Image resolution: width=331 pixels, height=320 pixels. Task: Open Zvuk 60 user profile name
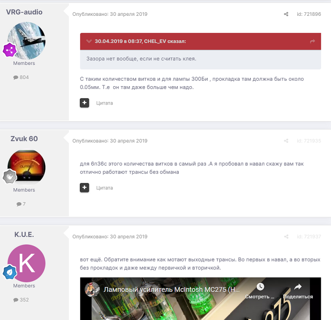click(24, 139)
